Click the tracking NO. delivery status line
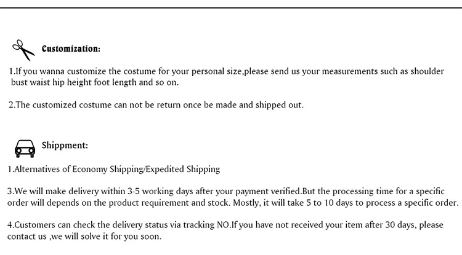Image resolution: width=462 pixels, height=255 pixels. [225, 225]
